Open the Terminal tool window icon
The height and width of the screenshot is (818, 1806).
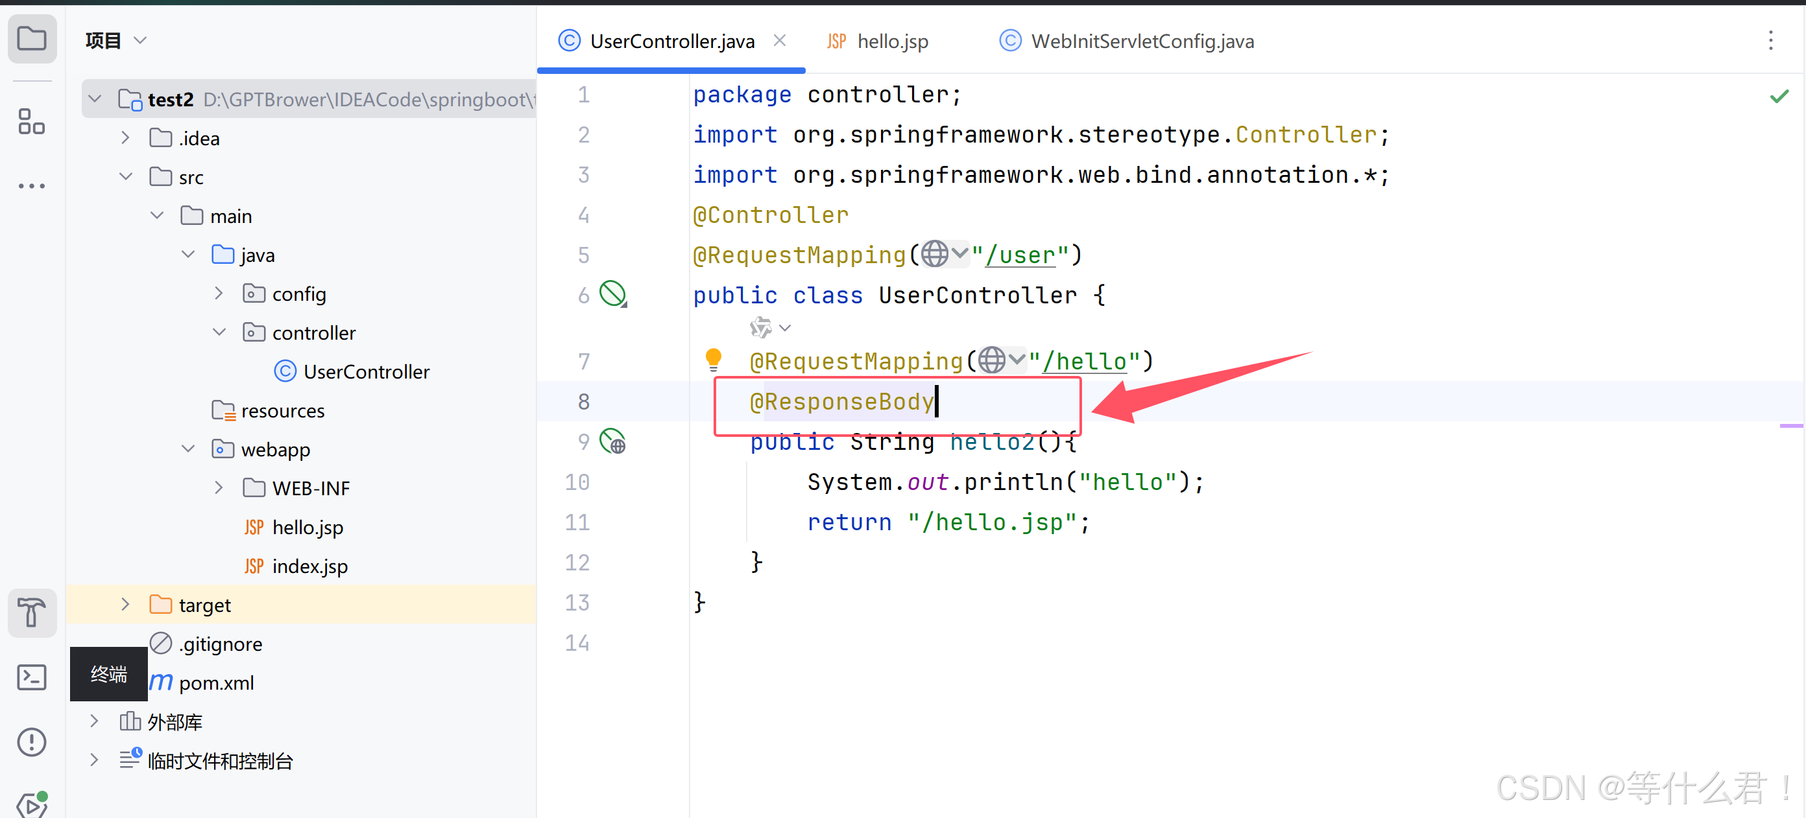(x=32, y=677)
